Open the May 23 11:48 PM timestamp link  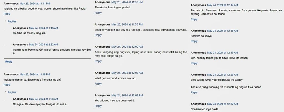tap(35, 75)
